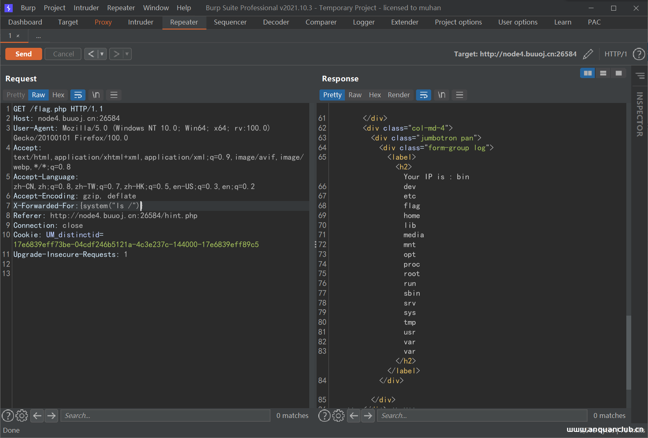The image size is (648, 438).
Task: Edit target with the pencil icon
Action: click(588, 54)
